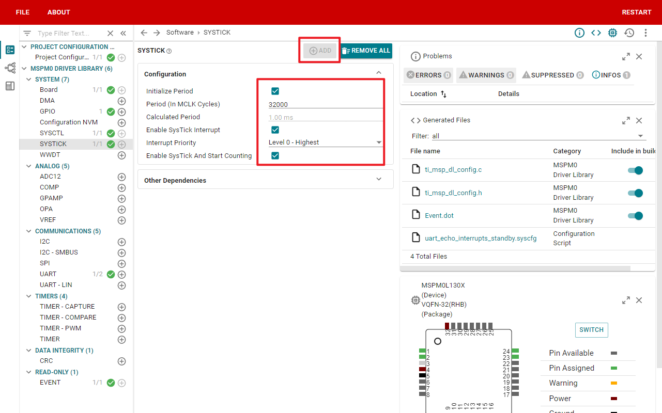
Task: Add a DMA module instance
Action: point(122,101)
